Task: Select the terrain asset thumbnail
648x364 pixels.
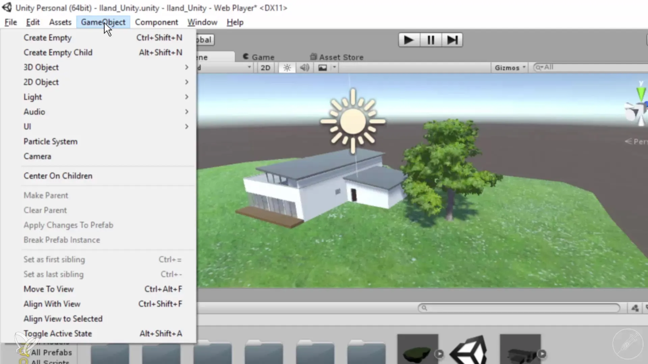Action: (417, 349)
